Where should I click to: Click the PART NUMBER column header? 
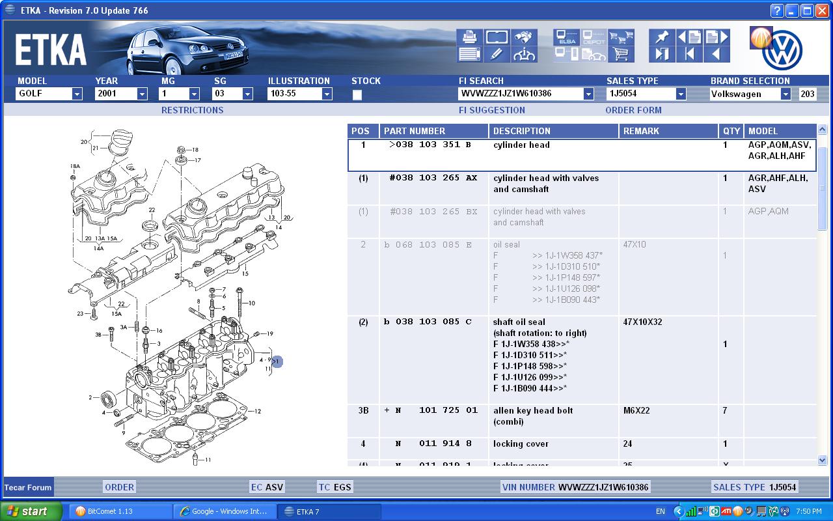[x=434, y=131]
